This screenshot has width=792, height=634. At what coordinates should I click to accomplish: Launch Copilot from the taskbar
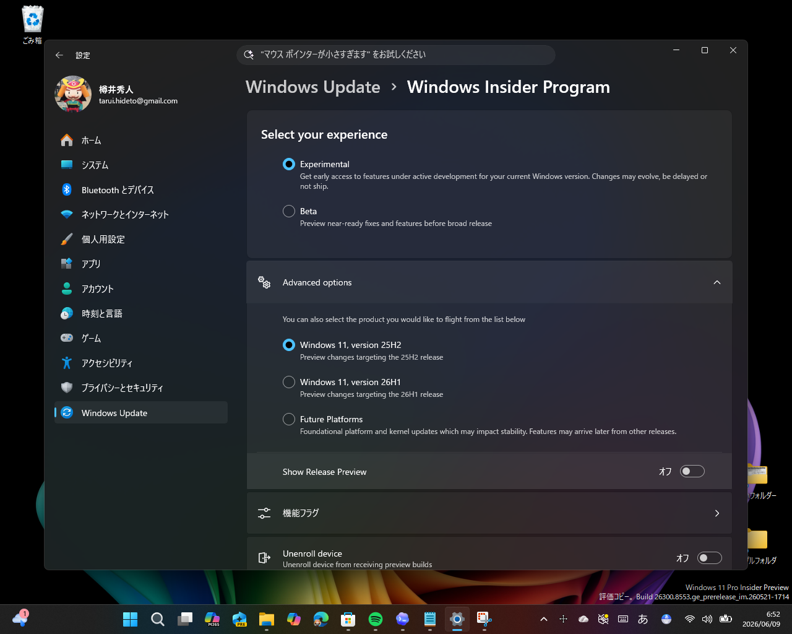[294, 619]
